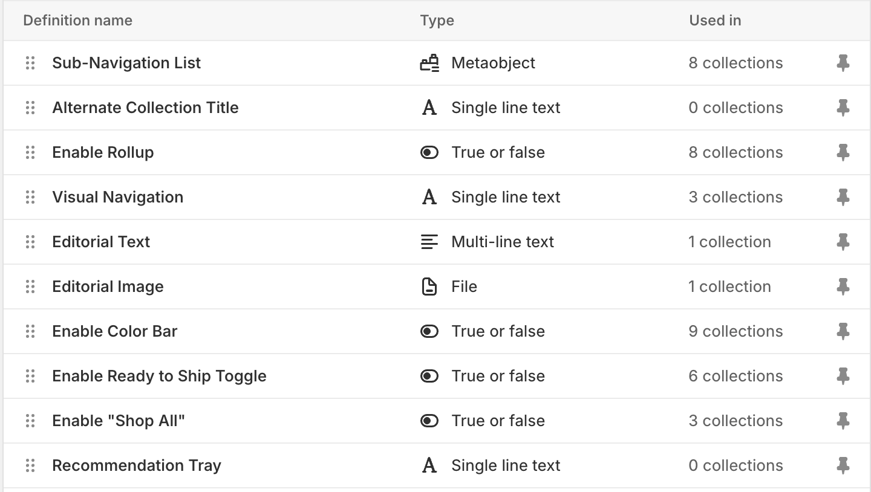This screenshot has width=871, height=492.
Task: Click true-or-false icon on Enable Ready to Ship Toggle
Action: 429,376
